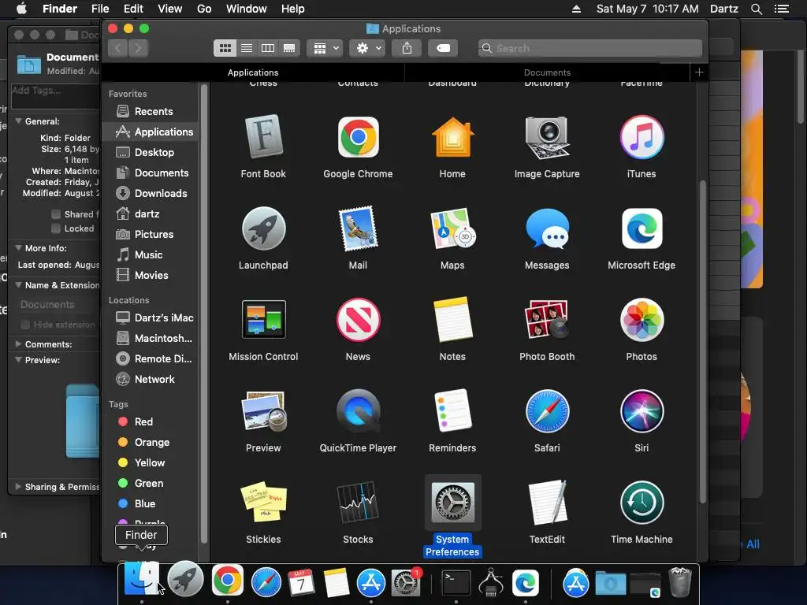Toggle Hide extension checkbox in Info window

pyautogui.click(x=24, y=325)
